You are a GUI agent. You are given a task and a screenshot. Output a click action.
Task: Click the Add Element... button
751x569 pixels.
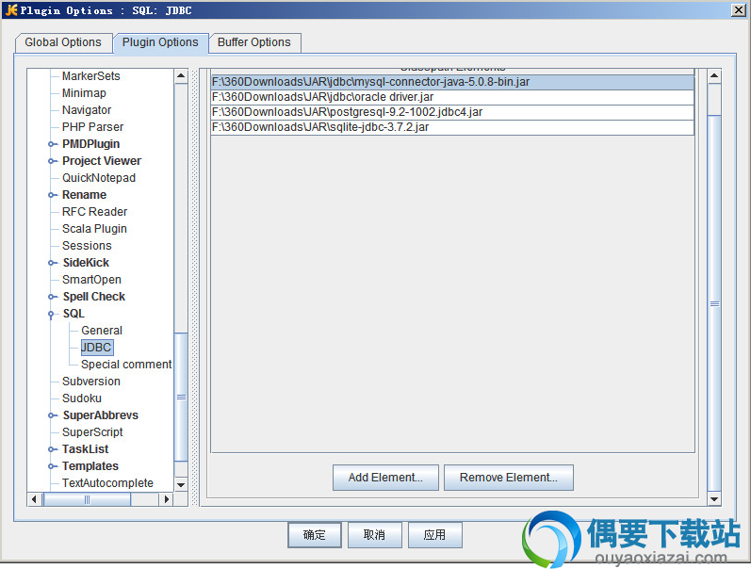point(385,478)
